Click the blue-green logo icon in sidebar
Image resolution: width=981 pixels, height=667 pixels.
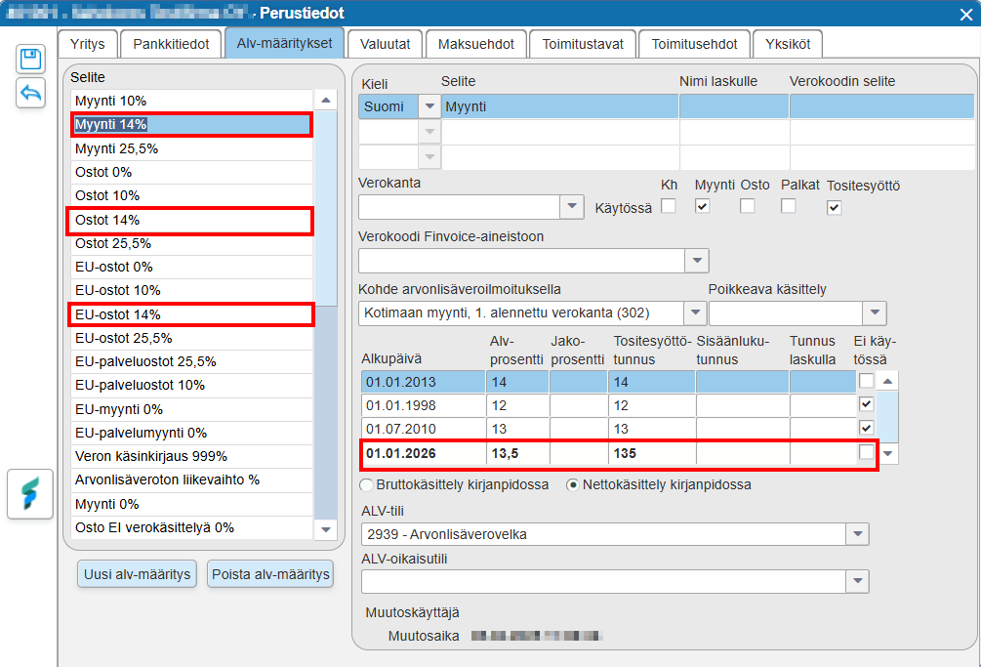(30, 494)
